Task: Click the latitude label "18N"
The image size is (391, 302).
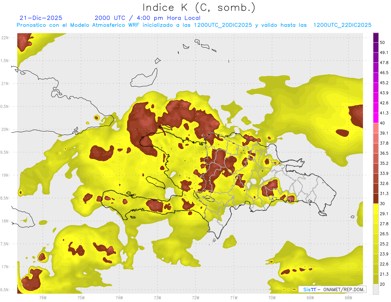Action: coord(5,221)
